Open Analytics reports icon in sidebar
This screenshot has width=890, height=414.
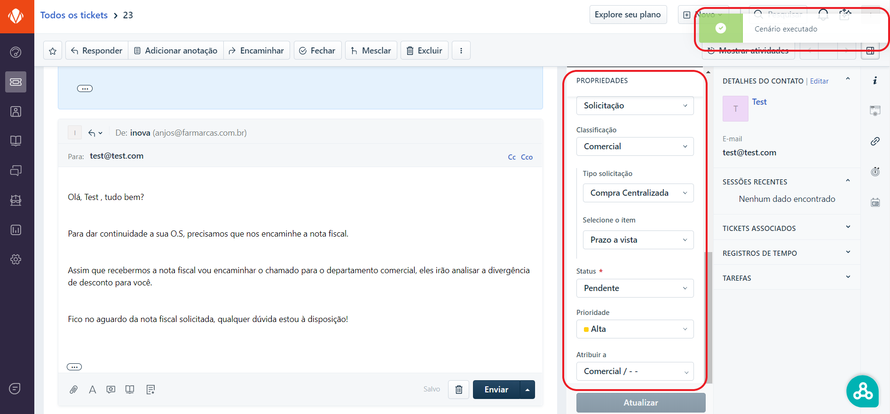16,230
